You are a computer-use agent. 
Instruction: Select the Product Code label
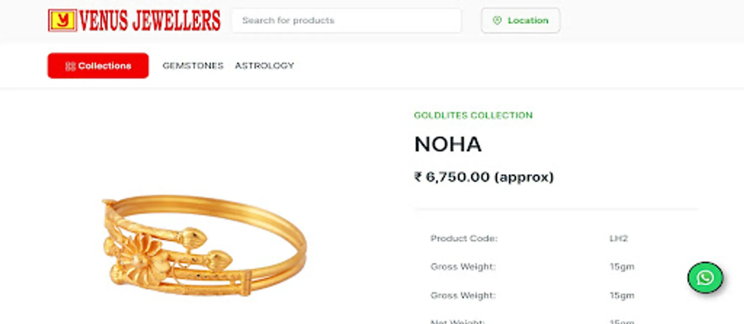click(x=464, y=238)
